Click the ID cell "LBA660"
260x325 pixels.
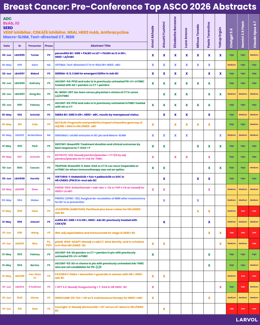pos(20,189)
